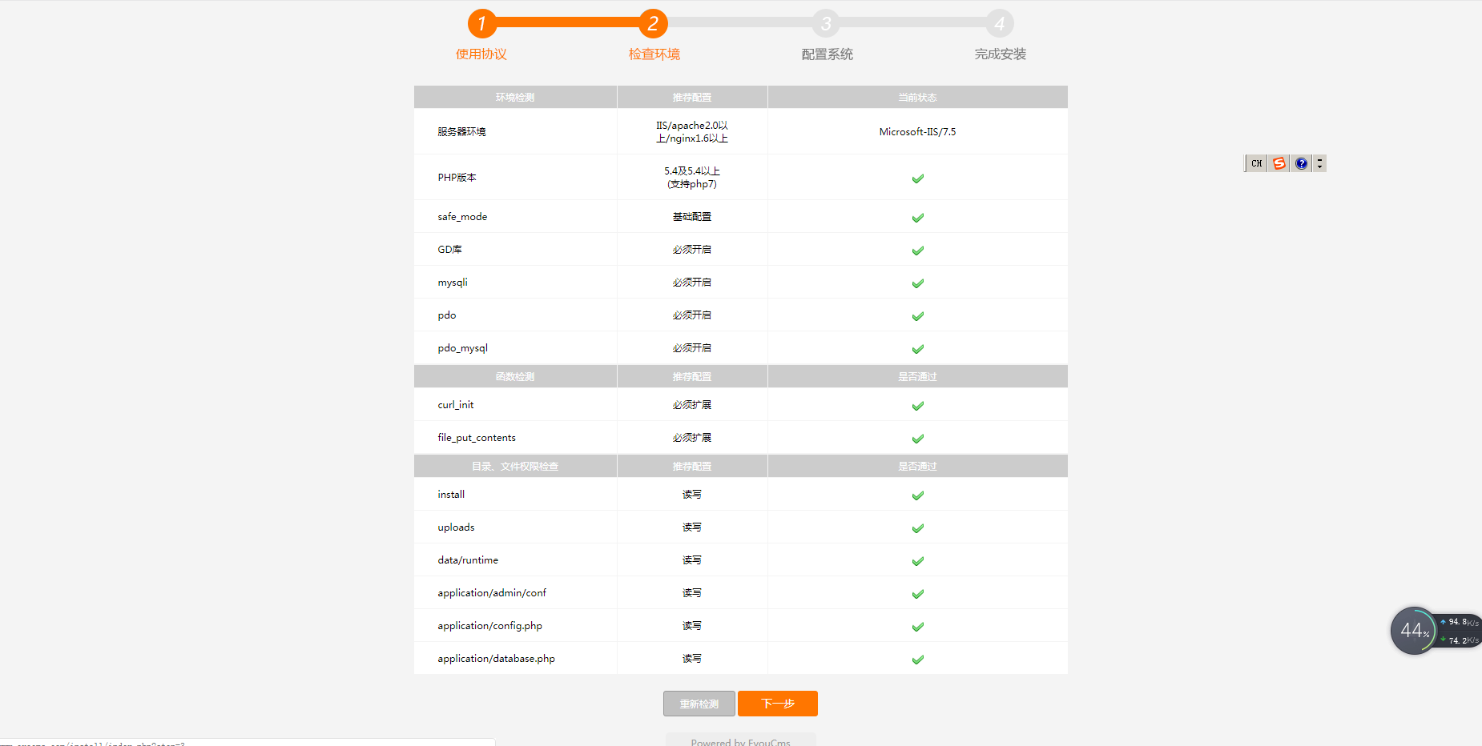Click the green checkmark next to curl_init
This screenshot has width=1482, height=746.
[918, 405]
